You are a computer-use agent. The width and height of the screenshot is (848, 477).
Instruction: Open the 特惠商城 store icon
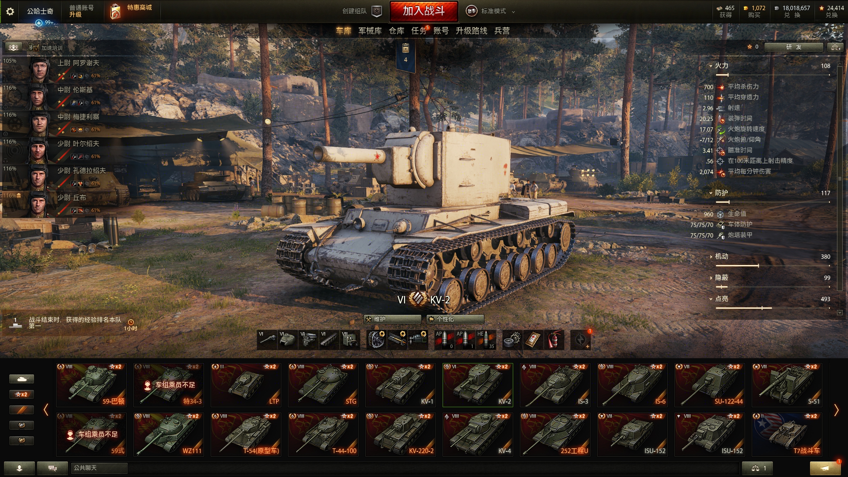115,11
